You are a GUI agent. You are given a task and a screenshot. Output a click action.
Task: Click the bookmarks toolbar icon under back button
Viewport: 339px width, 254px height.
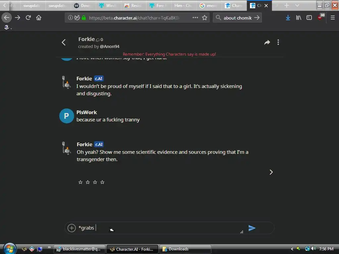pos(7,27)
